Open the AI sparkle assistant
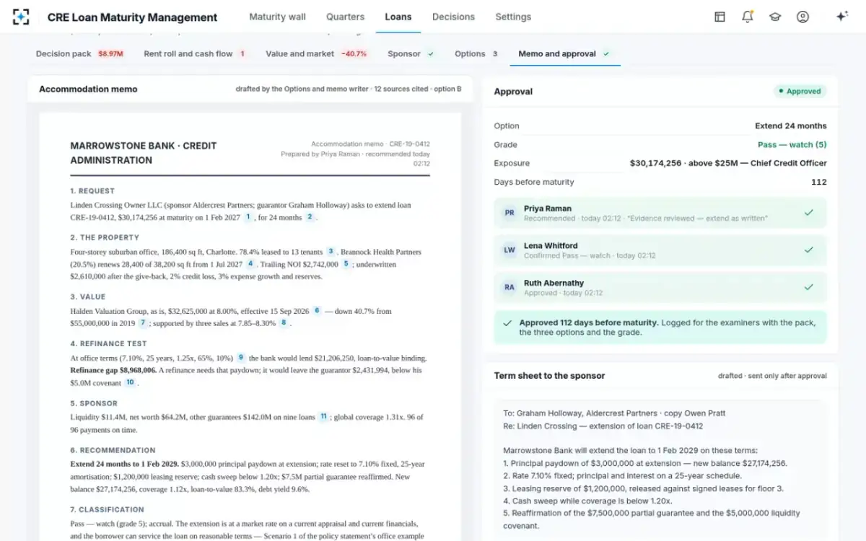This screenshot has width=866, height=541. [841, 17]
